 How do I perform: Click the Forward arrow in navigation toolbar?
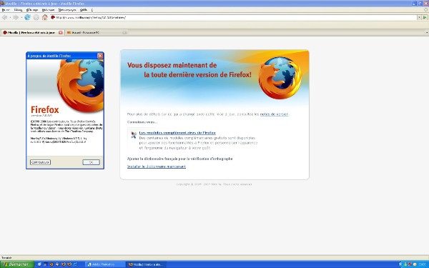click(x=16, y=17)
